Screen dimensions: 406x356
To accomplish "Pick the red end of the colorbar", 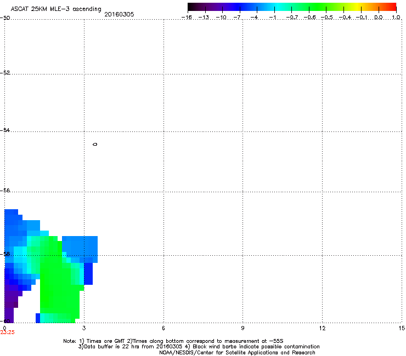I will 393,7.
